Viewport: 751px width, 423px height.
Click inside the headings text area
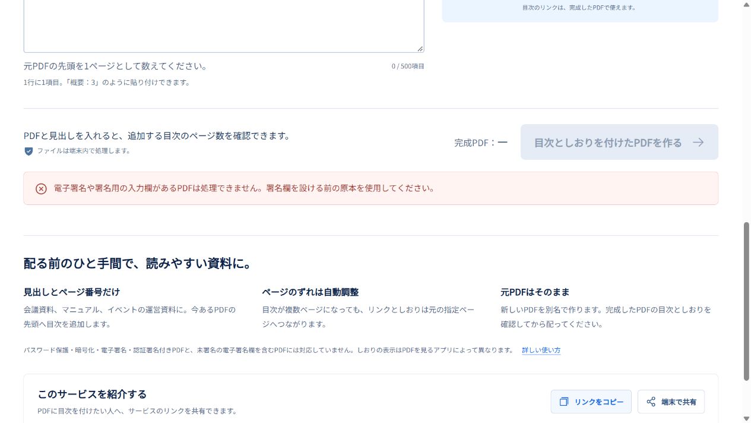tap(224, 26)
